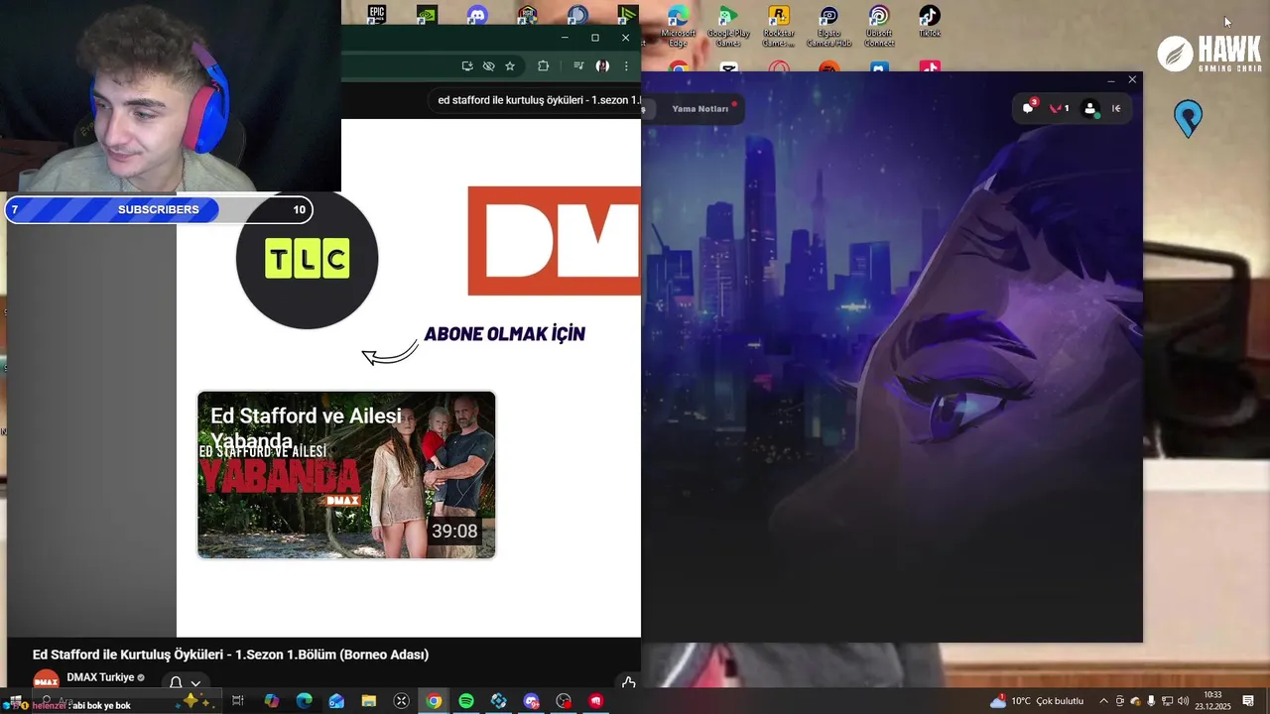Open the Windows notification center
Image resolution: width=1270 pixels, height=714 pixels.
1248,701
